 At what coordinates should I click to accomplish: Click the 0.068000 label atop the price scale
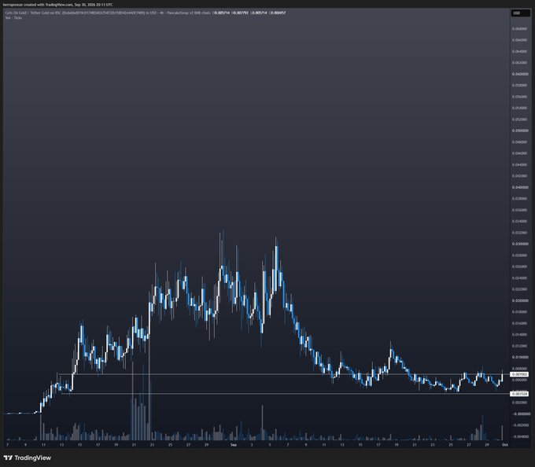click(520, 28)
